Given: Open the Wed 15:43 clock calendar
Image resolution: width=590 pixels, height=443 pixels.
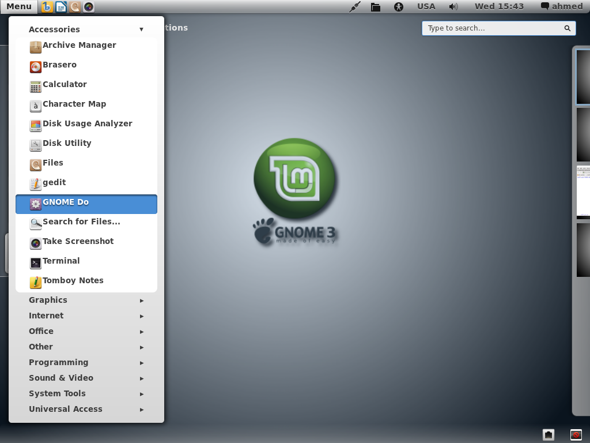Looking at the screenshot, I should click(499, 6).
